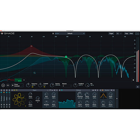Open the Repeats dropdown

(67, 86)
